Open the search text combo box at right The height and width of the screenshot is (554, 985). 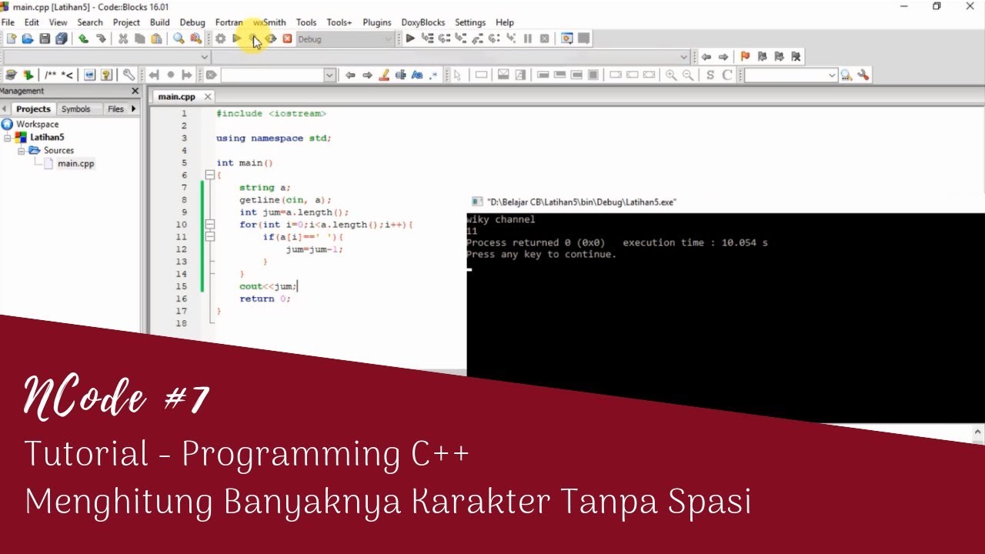(x=791, y=75)
